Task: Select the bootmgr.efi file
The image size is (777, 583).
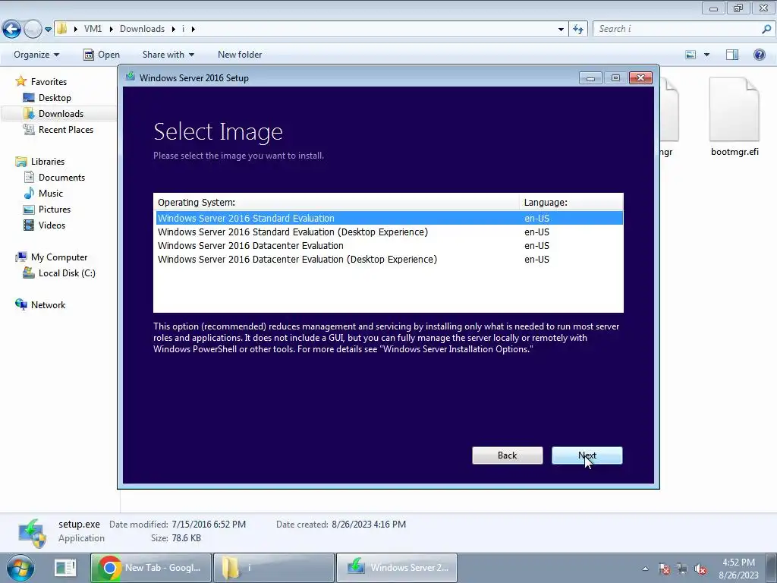Action: click(735, 117)
